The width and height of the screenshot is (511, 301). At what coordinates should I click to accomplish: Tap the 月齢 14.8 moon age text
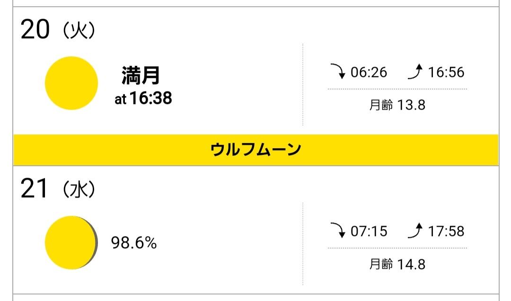tap(397, 264)
